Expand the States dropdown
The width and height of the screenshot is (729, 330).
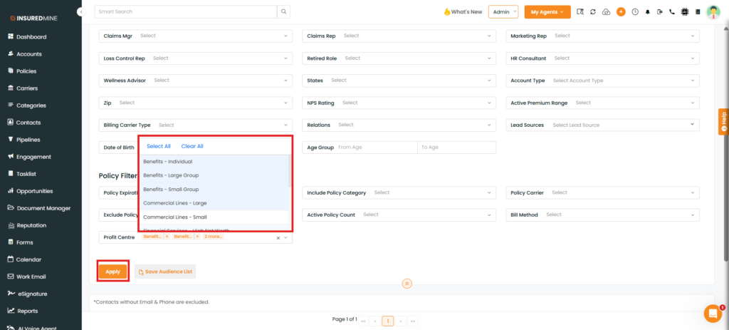pyautogui.click(x=399, y=81)
